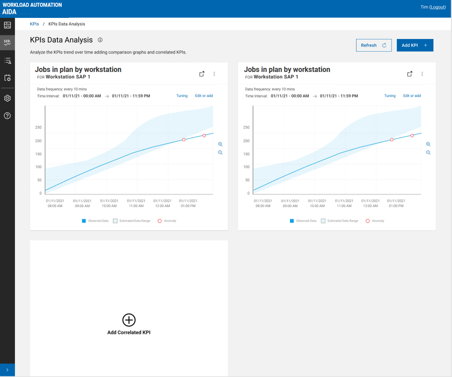Click info icon beside KPIs Data Analysis
The width and height of the screenshot is (452, 377).
click(x=100, y=40)
